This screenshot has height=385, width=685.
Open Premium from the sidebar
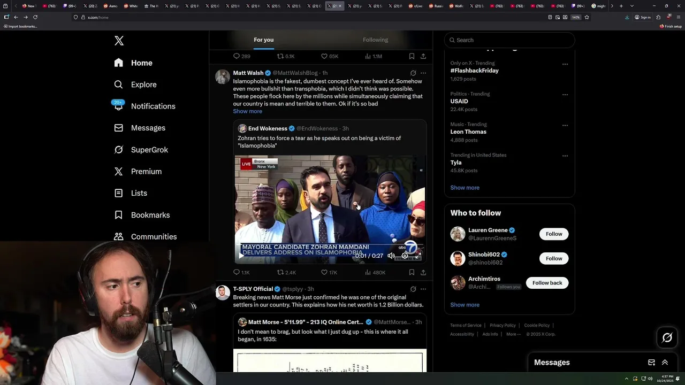pyautogui.click(x=138, y=171)
